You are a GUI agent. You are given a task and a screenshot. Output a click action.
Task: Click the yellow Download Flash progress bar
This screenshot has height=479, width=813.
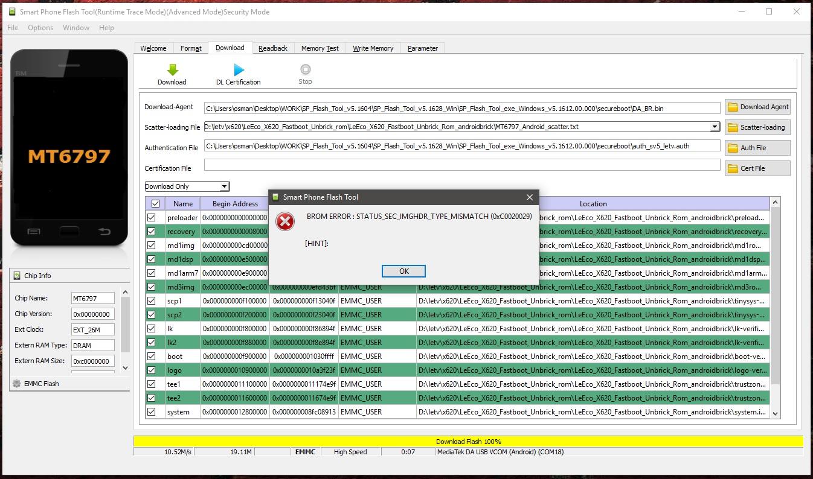coord(468,442)
